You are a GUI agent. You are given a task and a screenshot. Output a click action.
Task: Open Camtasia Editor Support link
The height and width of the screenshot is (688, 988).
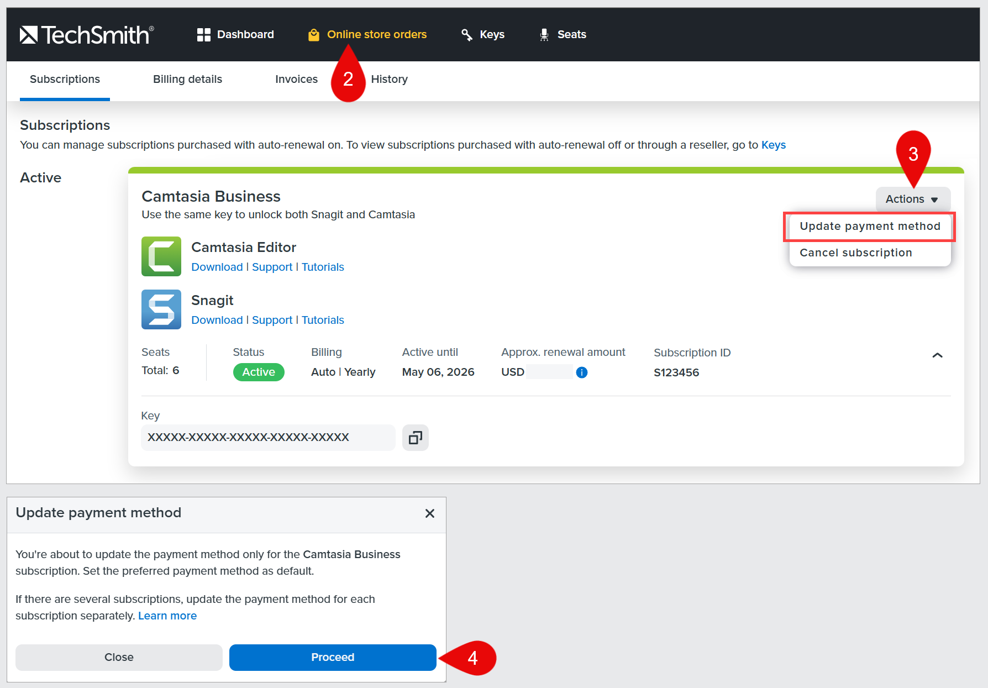coord(272,267)
